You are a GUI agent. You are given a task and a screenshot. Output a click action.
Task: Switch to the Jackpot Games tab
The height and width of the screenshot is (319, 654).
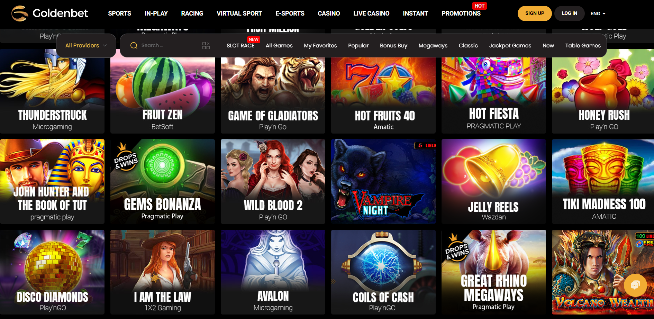510,45
